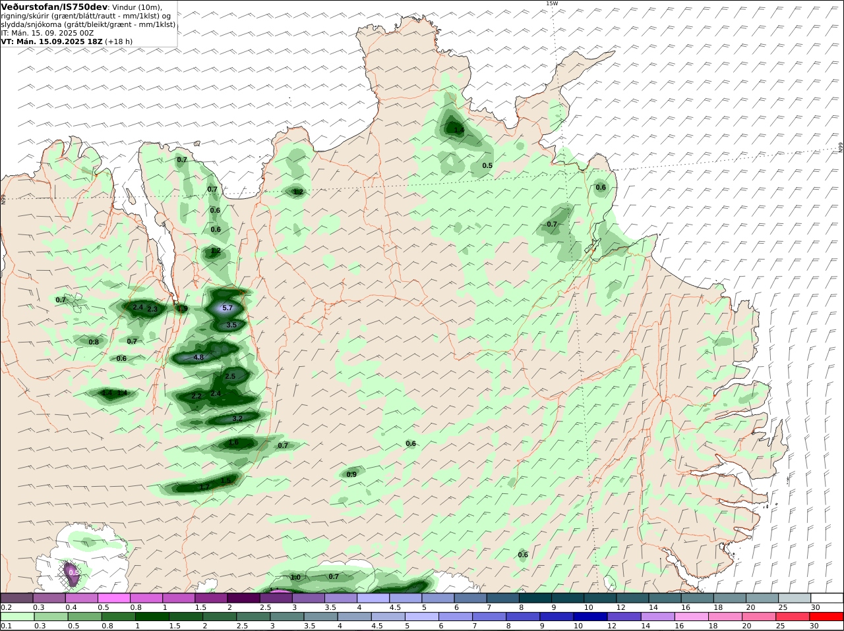The width and height of the screenshot is (844, 631).
Task: Click the '0.2' label in the snow legend
Action: pos(6,607)
